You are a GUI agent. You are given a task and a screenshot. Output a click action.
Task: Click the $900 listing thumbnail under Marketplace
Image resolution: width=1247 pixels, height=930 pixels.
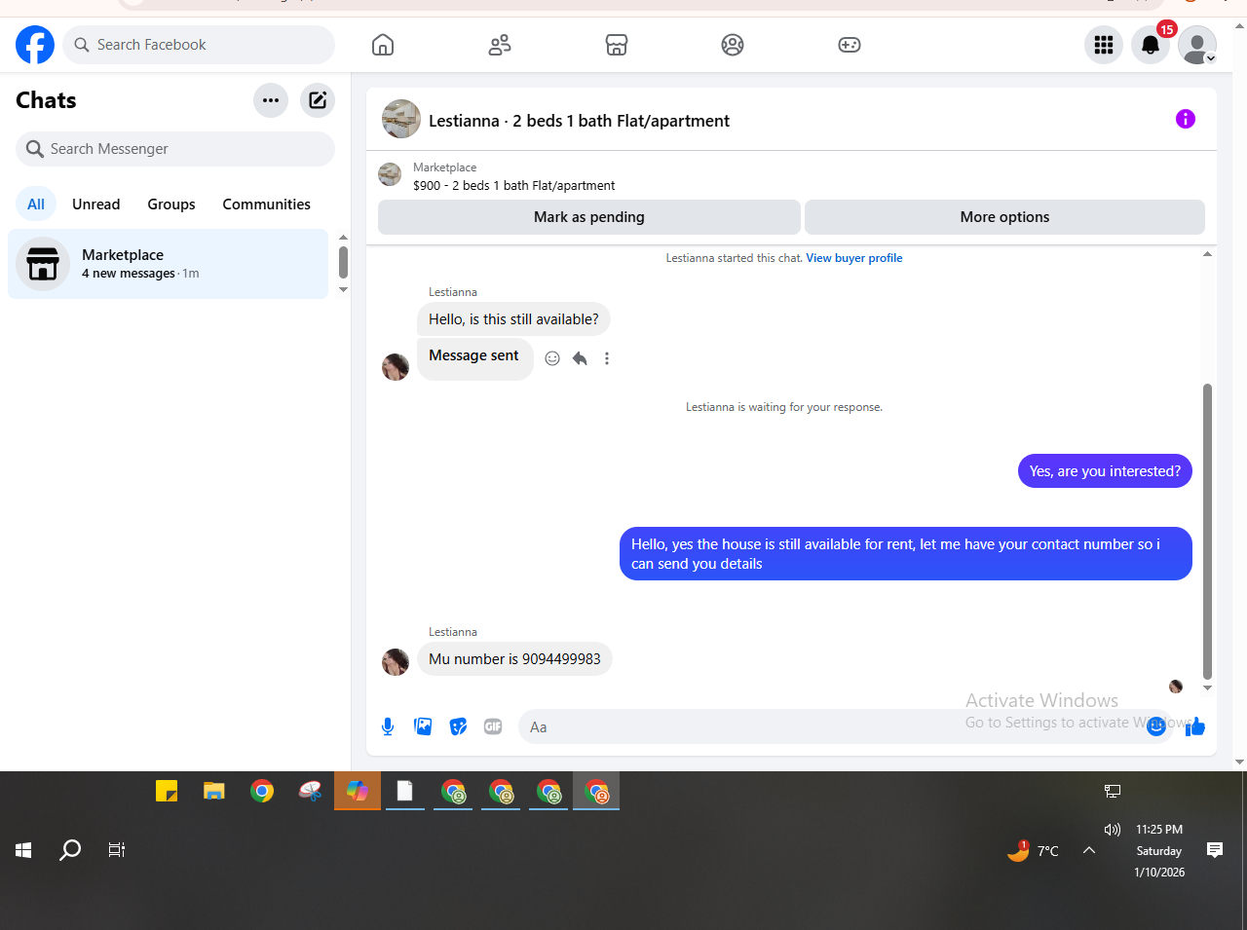tap(390, 174)
